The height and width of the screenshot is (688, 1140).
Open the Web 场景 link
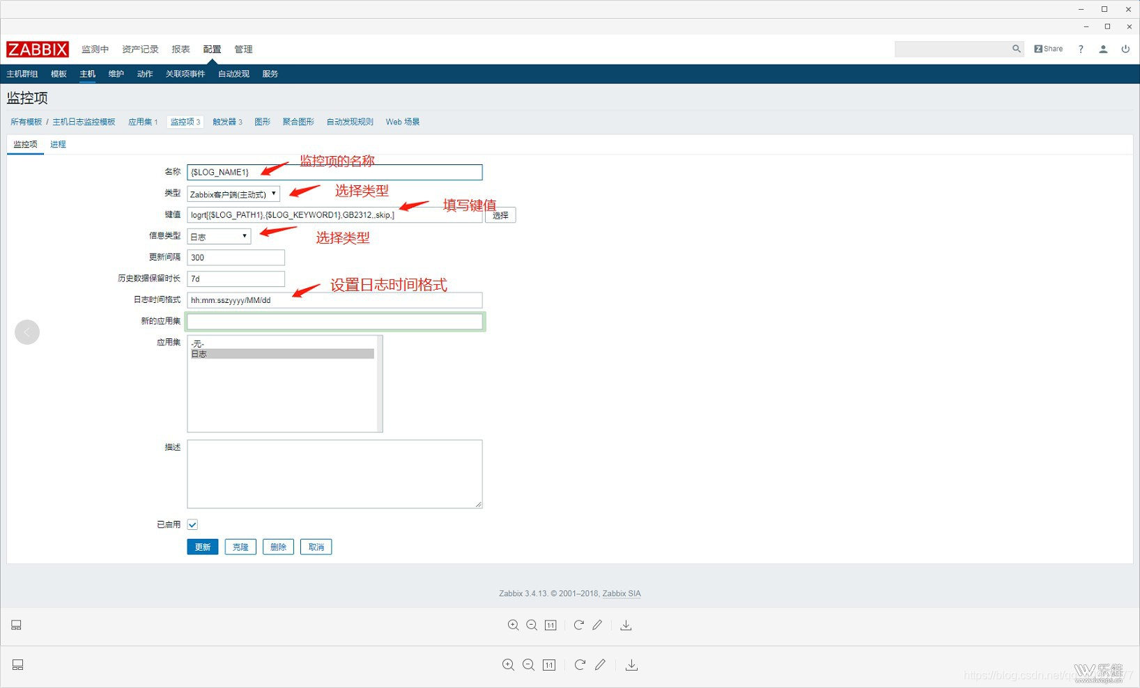coord(403,122)
